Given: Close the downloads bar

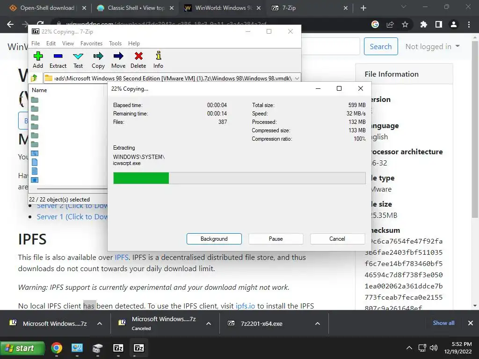Looking at the screenshot, I should tap(471, 323).
